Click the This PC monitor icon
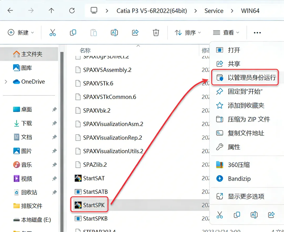This screenshot has height=232, width=284. (x=94, y=10)
